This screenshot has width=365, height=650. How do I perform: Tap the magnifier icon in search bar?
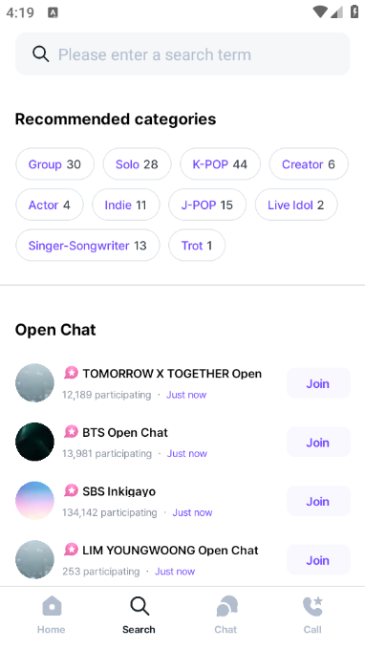pos(40,54)
